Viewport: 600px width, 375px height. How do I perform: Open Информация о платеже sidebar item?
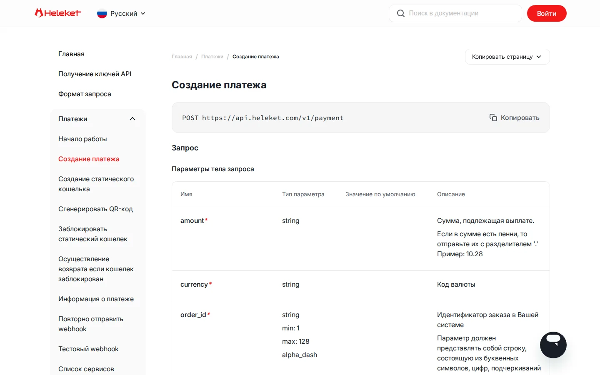coord(96,299)
